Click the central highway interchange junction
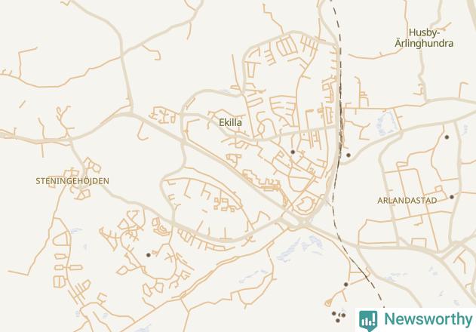 [299, 223]
